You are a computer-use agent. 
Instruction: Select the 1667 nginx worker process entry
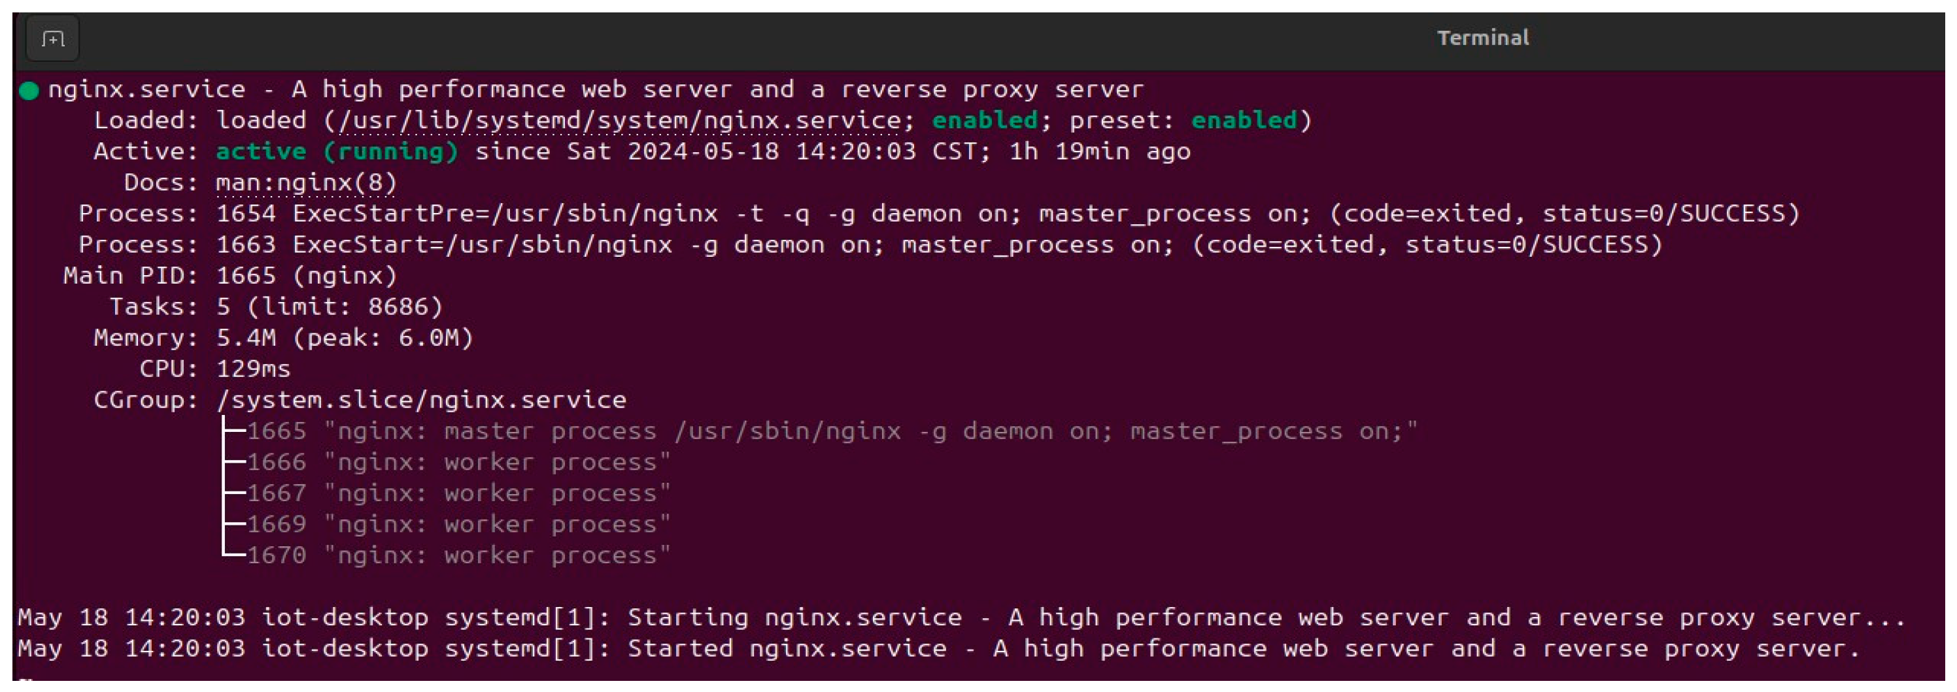(459, 493)
